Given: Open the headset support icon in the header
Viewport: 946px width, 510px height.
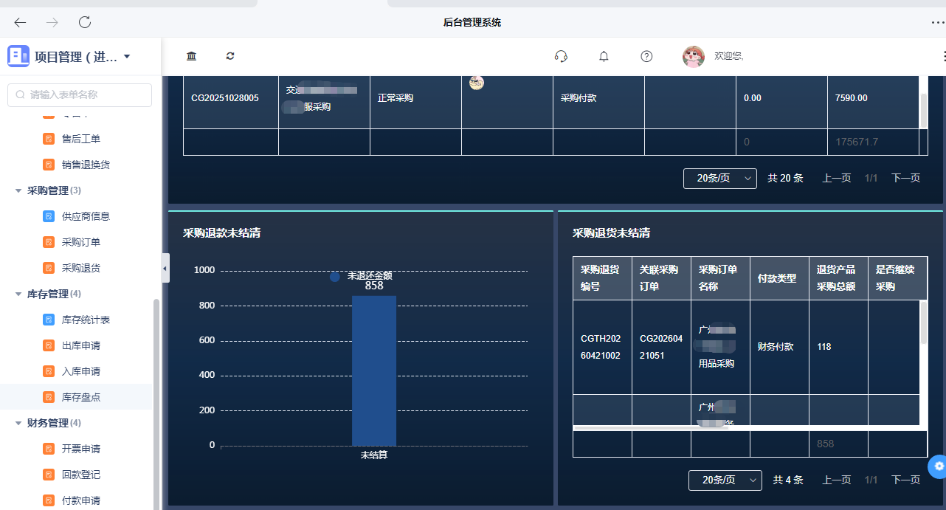Looking at the screenshot, I should coord(561,56).
